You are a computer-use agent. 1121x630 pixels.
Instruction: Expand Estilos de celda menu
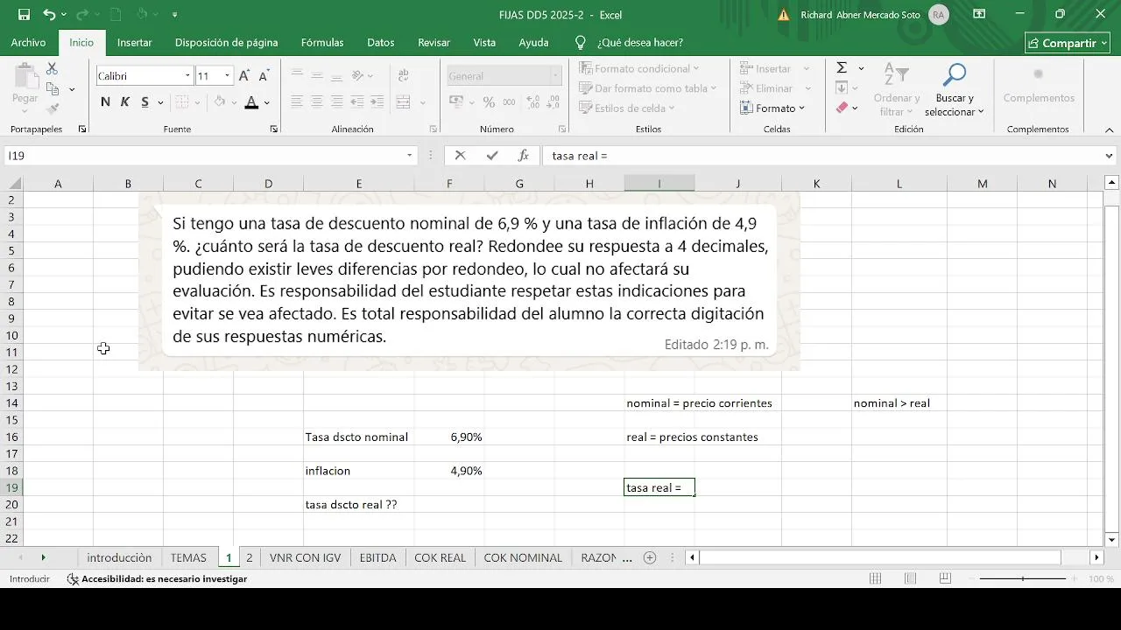coord(629,108)
